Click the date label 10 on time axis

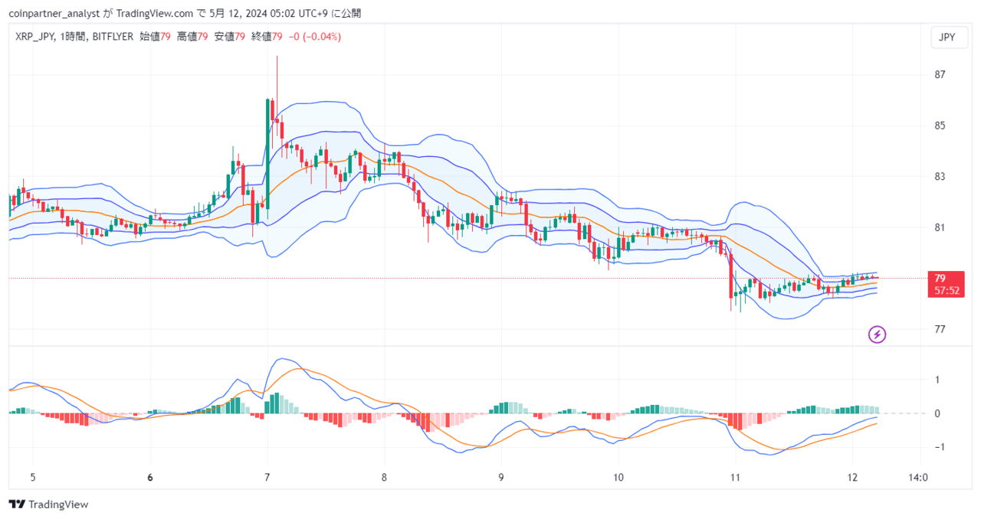pyautogui.click(x=618, y=477)
